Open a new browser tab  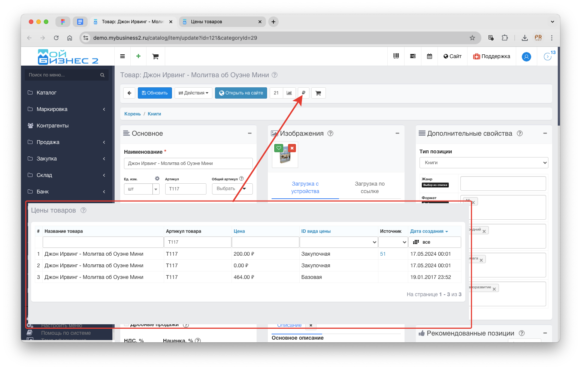pos(273,22)
